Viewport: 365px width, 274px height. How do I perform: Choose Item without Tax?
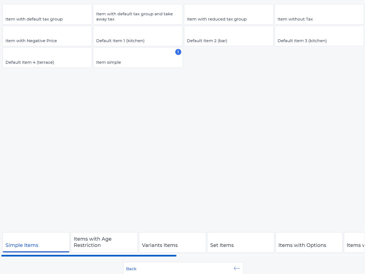click(319, 14)
